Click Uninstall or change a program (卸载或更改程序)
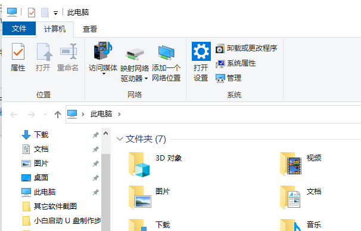The image size is (361, 231). (x=247, y=48)
